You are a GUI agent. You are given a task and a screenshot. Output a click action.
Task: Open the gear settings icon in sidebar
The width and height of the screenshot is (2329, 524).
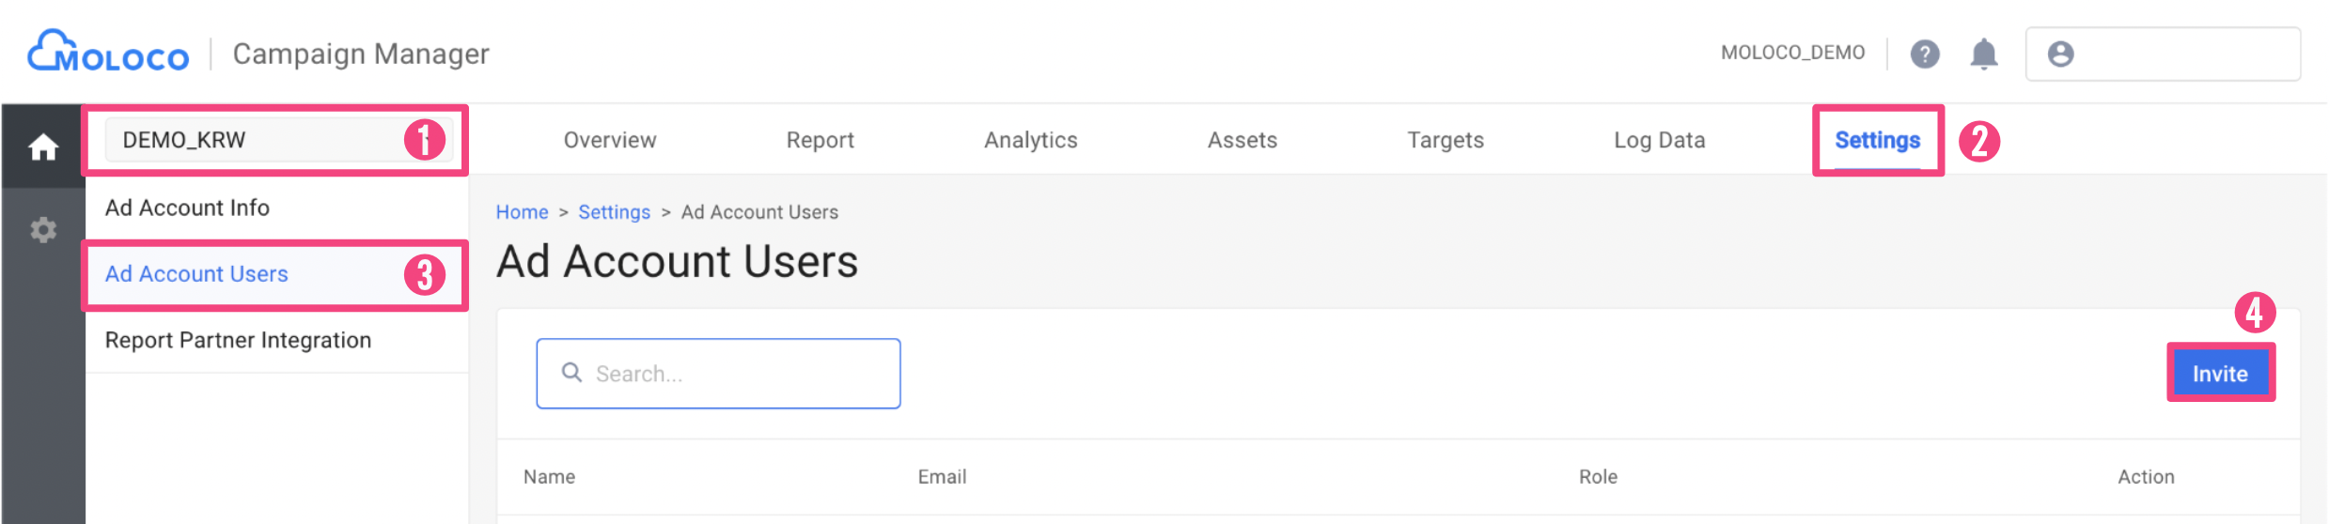[43, 230]
